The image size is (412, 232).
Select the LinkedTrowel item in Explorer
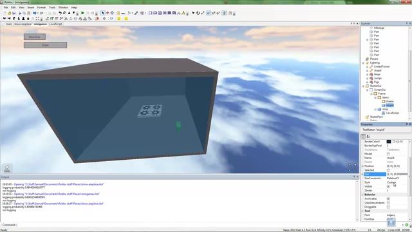382,66
